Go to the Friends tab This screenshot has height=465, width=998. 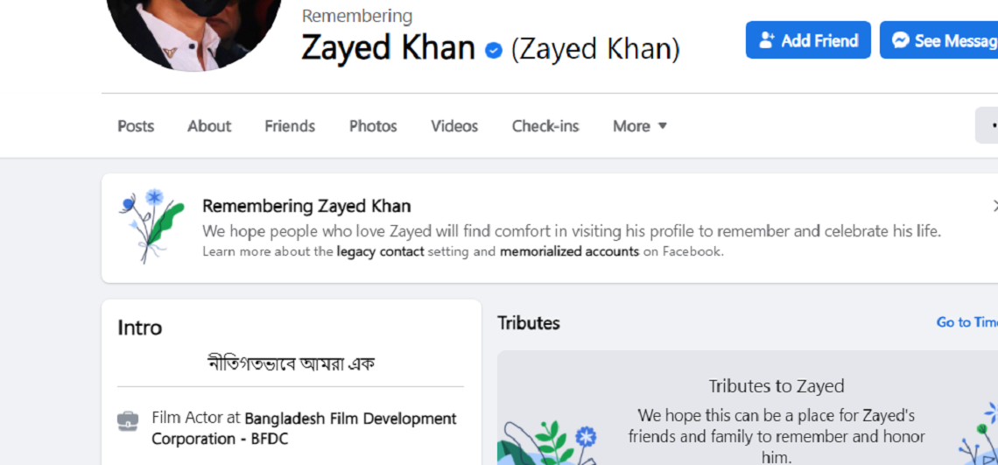(290, 126)
